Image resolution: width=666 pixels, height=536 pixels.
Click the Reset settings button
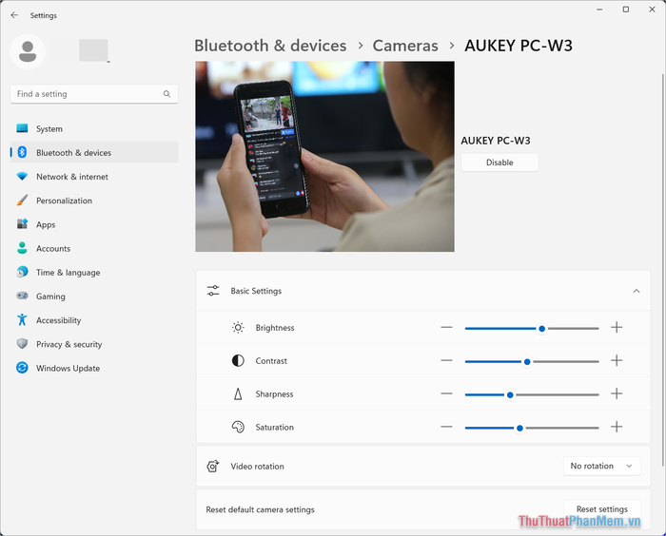pyautogui.click(x=602, y=508)
